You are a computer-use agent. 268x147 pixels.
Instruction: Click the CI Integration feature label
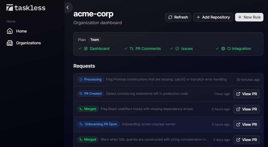pos(239,49)
